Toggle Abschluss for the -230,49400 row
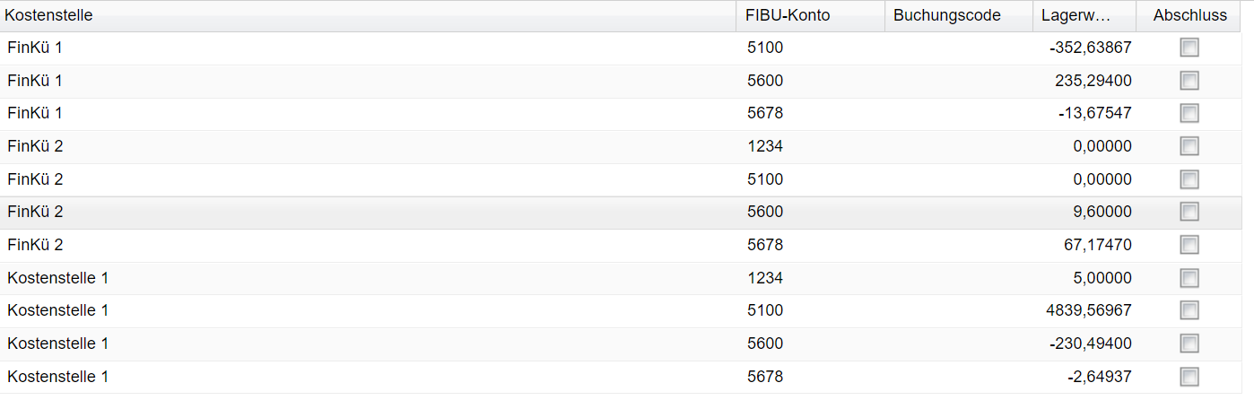Image resolution: width=1254 pixels, height=409 pixels. click(1189, 344)
